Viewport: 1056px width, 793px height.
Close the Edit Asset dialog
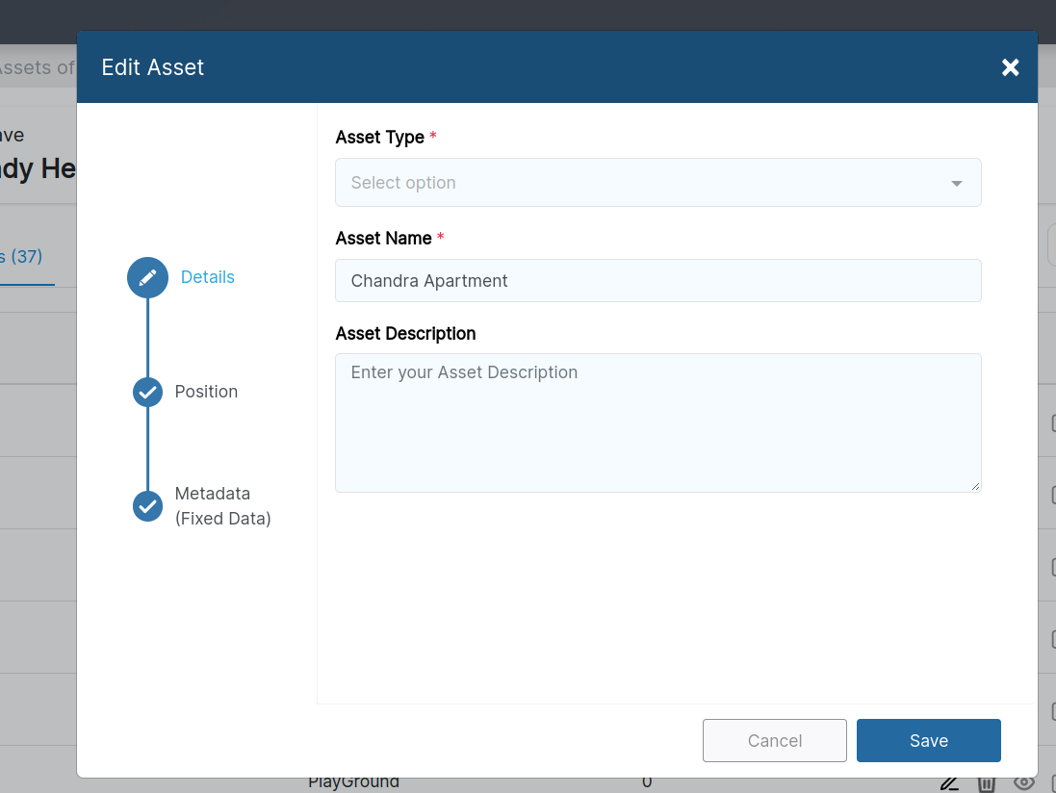1010,67
